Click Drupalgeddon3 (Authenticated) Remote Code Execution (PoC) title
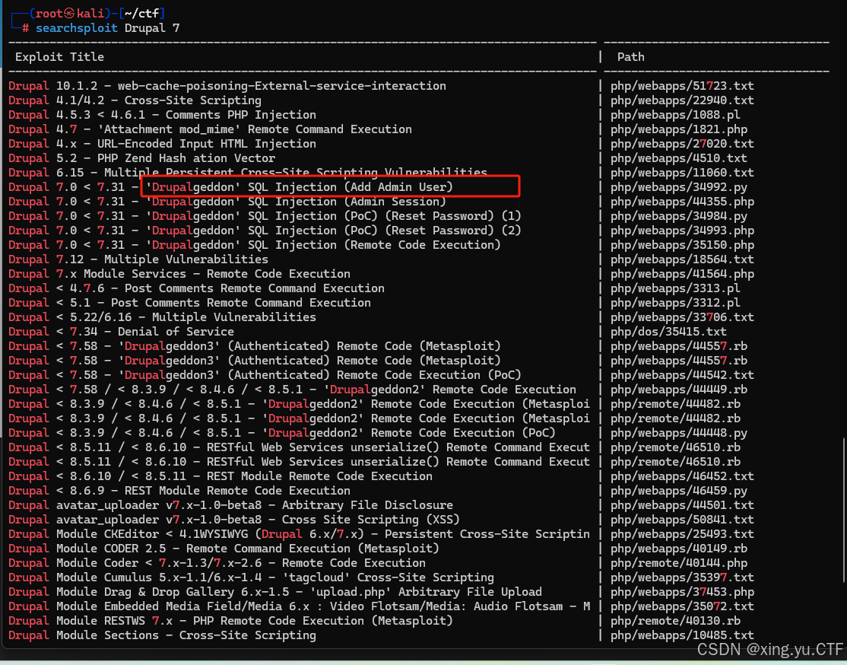Viewport: 847px width, 665px height. tap(265, 375)
